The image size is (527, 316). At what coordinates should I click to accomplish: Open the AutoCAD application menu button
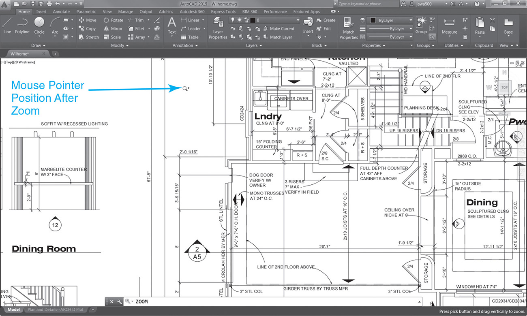(5, 4)
